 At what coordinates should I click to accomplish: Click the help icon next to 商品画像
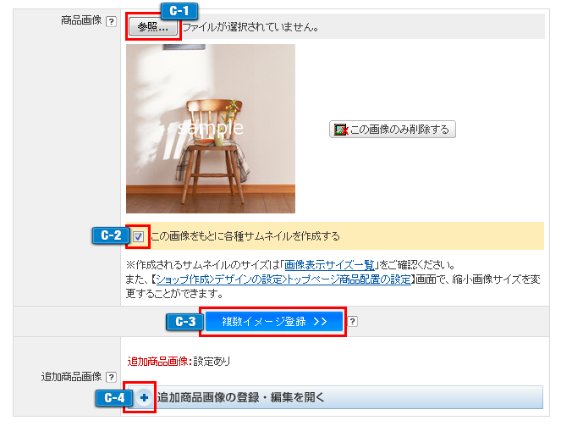112,21
